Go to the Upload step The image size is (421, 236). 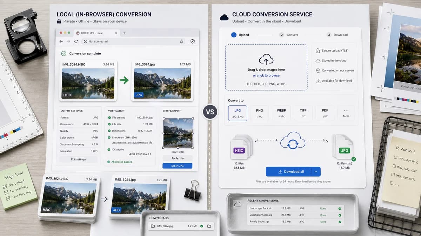(240, 35)
